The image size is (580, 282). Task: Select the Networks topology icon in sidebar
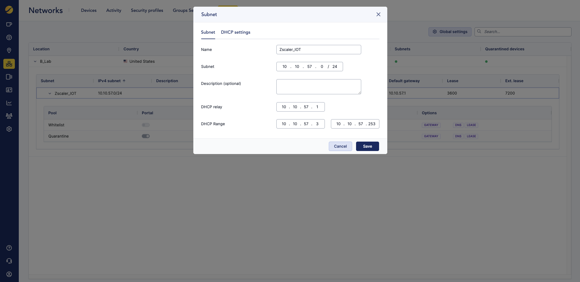point(9,64)
